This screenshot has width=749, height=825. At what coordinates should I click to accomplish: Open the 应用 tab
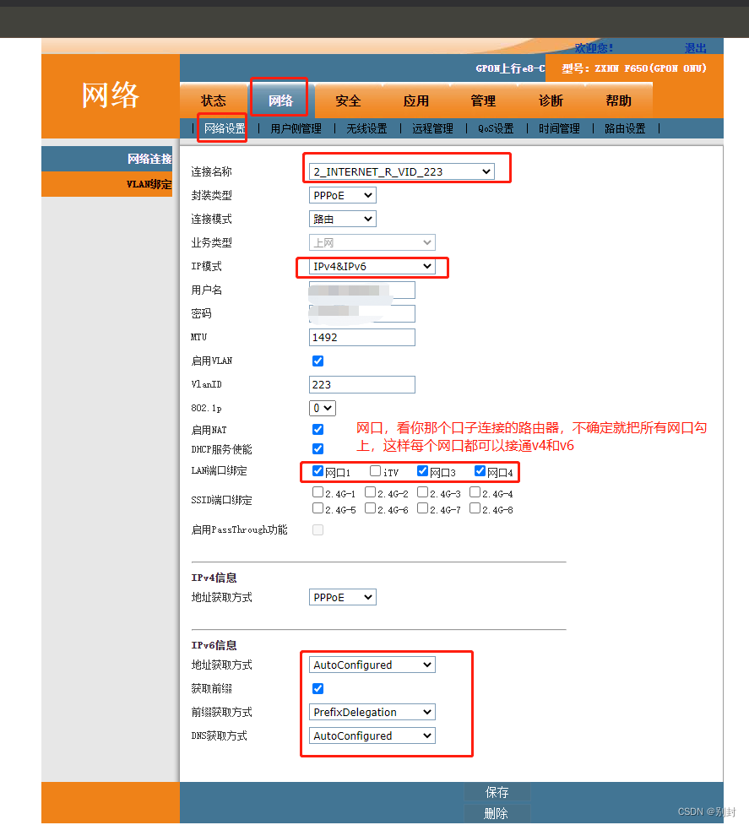pos(416,100)
